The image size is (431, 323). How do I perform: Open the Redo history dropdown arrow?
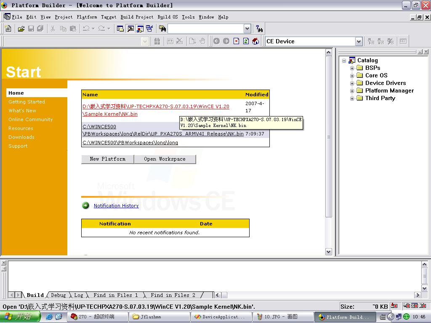[109, 29]
